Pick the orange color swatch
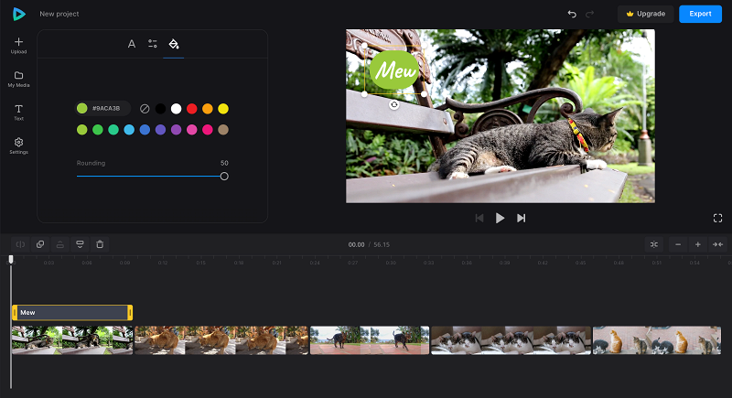 click(x=208, y=109)
